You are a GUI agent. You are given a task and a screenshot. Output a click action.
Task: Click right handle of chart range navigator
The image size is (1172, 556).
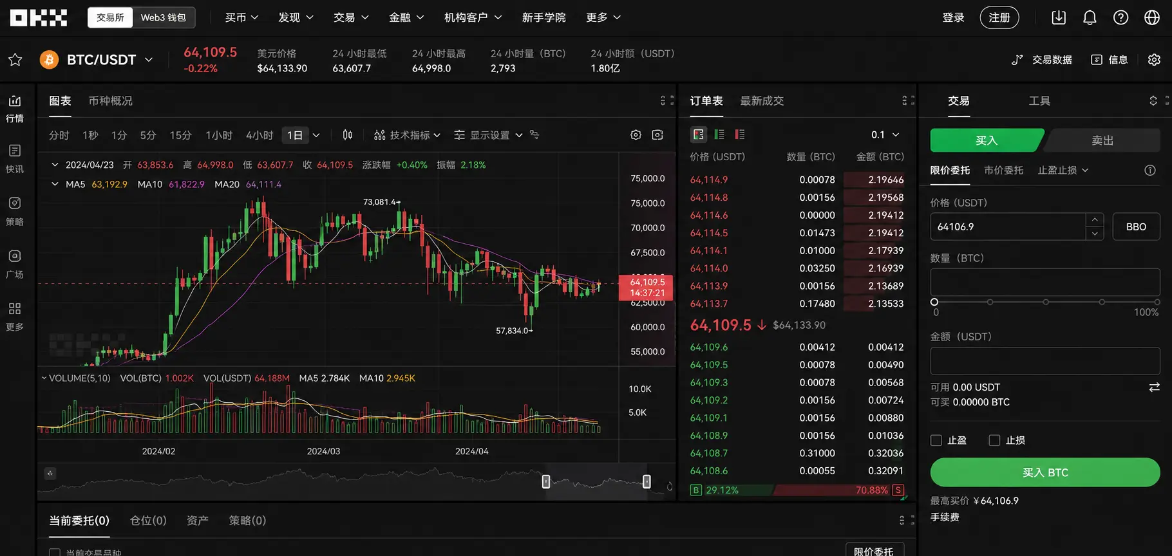click(x=647, y=481)
